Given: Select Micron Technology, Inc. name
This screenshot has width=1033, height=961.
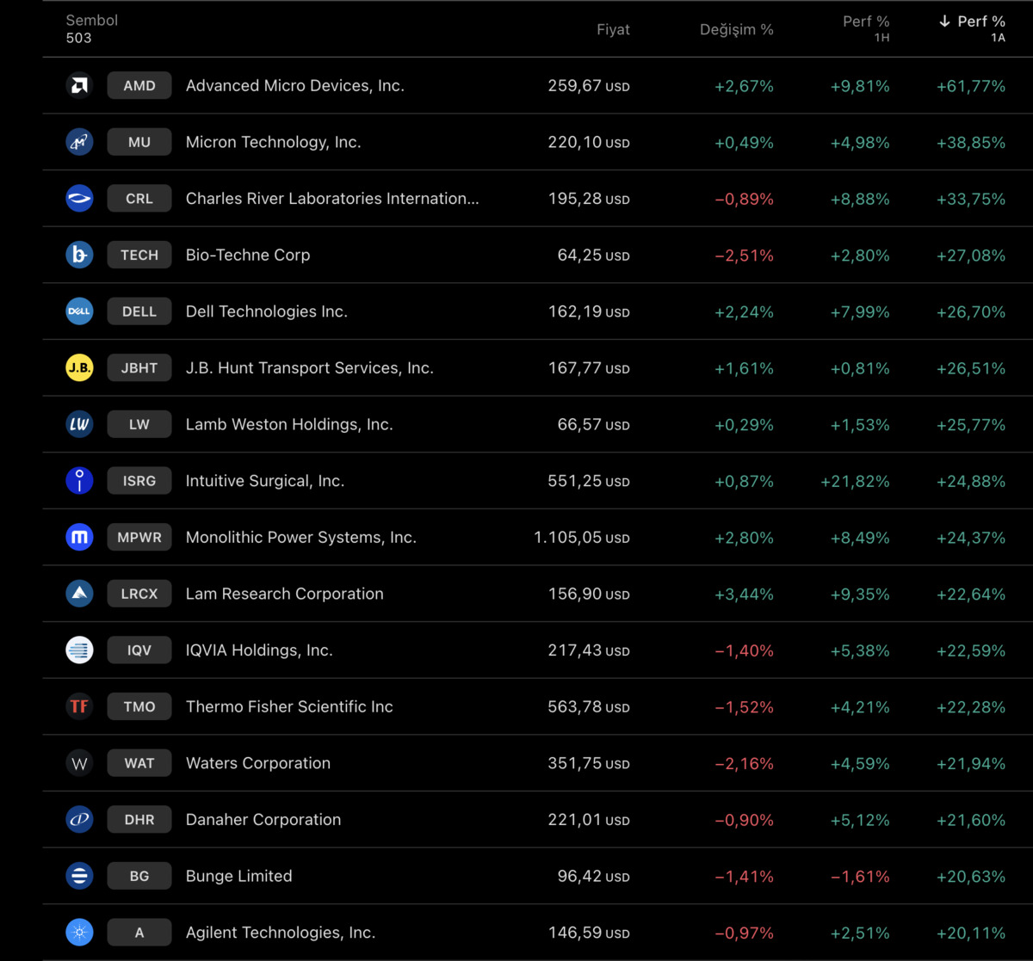Looking at the screenshot, I should tap(273, 142).
